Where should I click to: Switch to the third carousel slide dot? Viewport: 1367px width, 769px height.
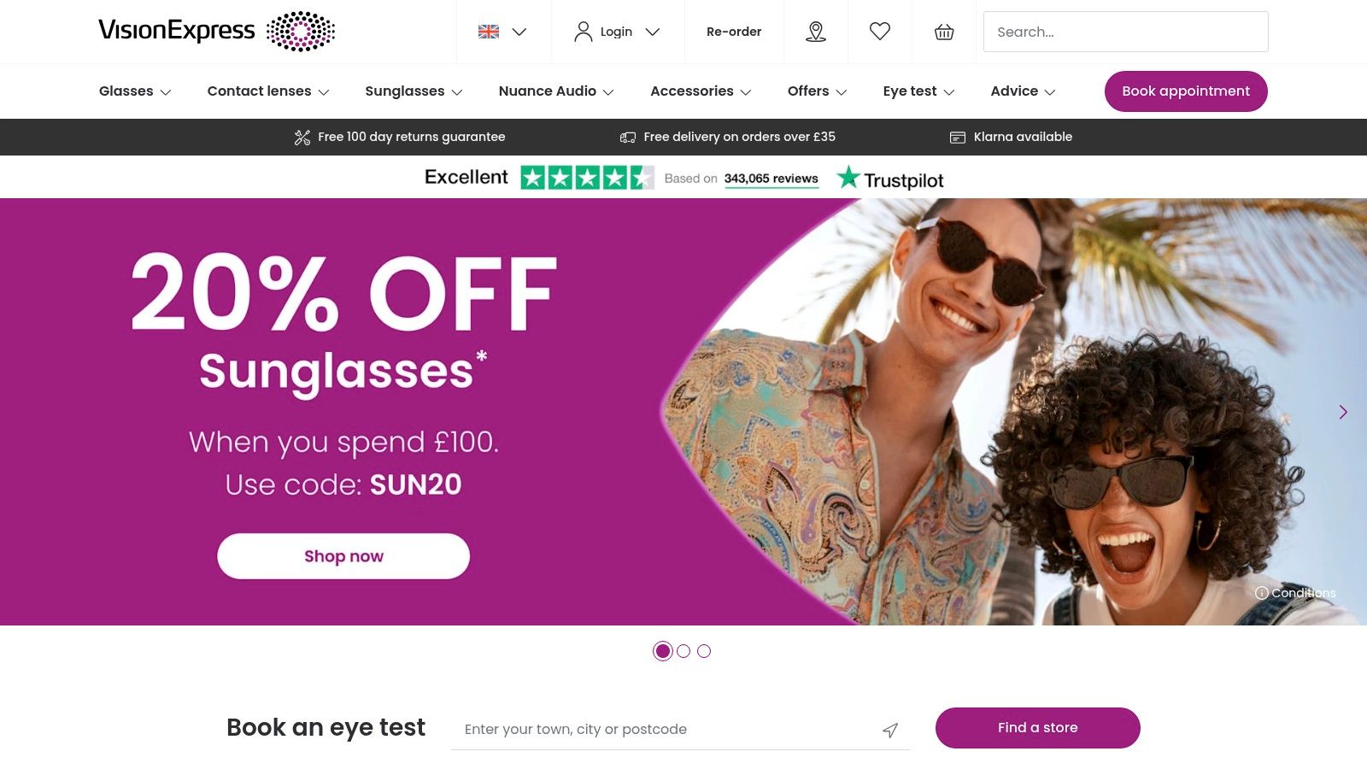click(x=704, y=651)
